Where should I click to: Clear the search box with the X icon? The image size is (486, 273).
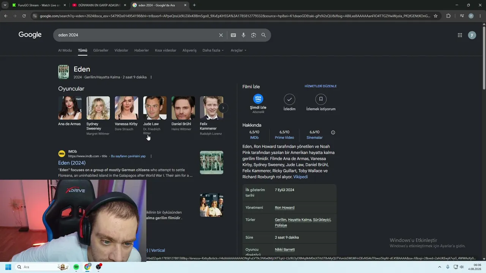pyautogui.click(x=221, y=35)
